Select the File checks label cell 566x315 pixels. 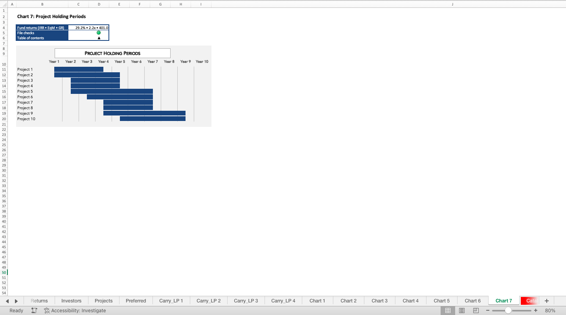click(x=42, y=33)
